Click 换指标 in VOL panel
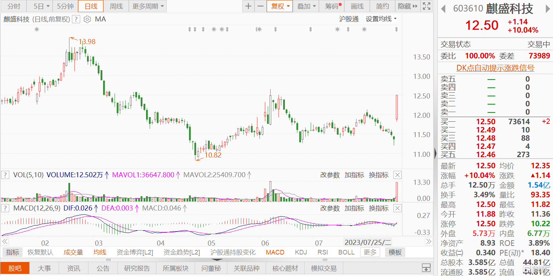Image resolution: width=553 pixels, height=276 pixels. [x=379, y=175]
